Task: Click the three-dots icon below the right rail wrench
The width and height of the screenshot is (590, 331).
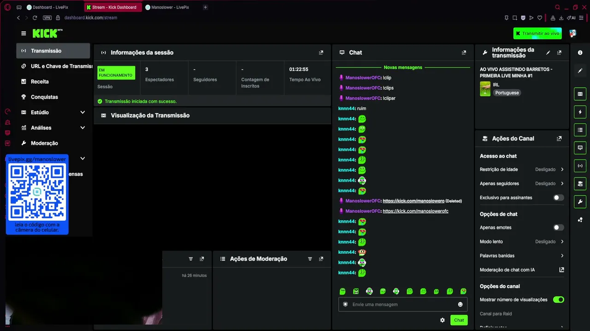Action: pyautogui.click(x=580, y=220)
